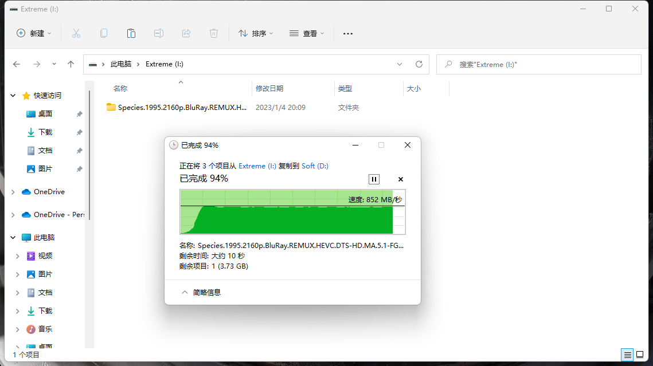Viewport: 653px width, 366px height.
Task: Sort by 名称 column header
Action: 120,89
